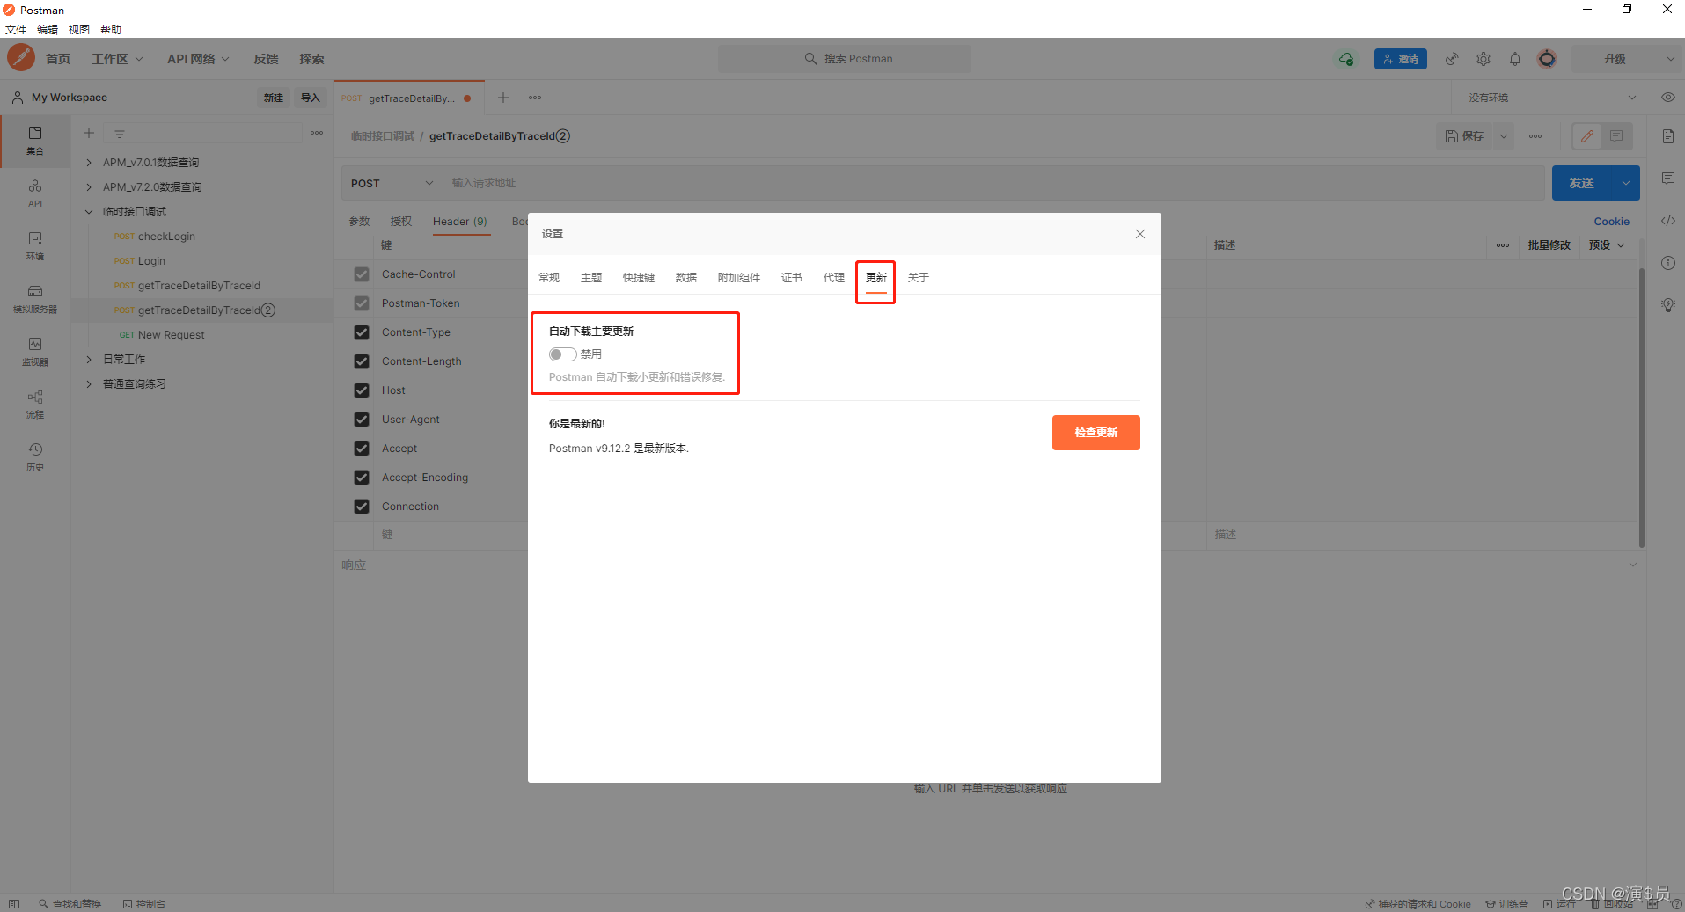Click the filter icon in the collections panel
Viewport: 1685px width, 912px height.
pyautogui.click(x=120, y=133)
